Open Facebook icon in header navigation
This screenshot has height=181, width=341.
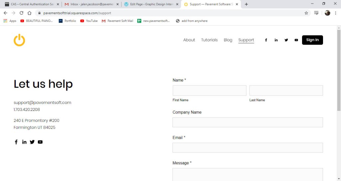(266, 40)
